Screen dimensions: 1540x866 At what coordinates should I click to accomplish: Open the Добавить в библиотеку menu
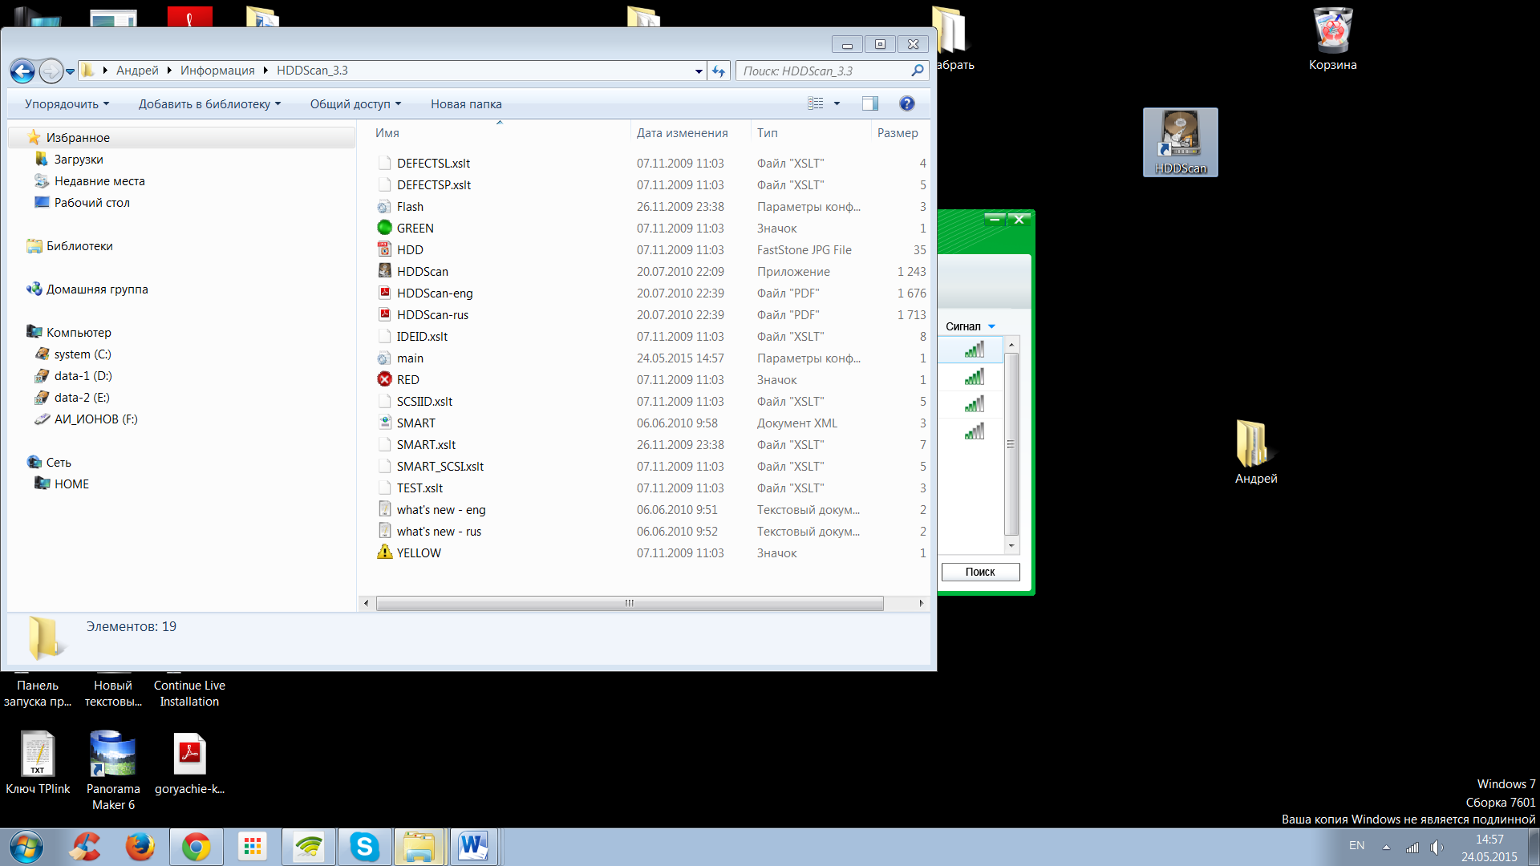209,103
